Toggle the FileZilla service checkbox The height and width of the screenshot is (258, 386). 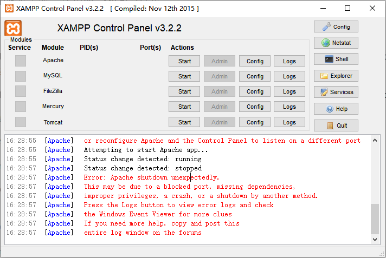pyautogui.click(x=21, y=91)
